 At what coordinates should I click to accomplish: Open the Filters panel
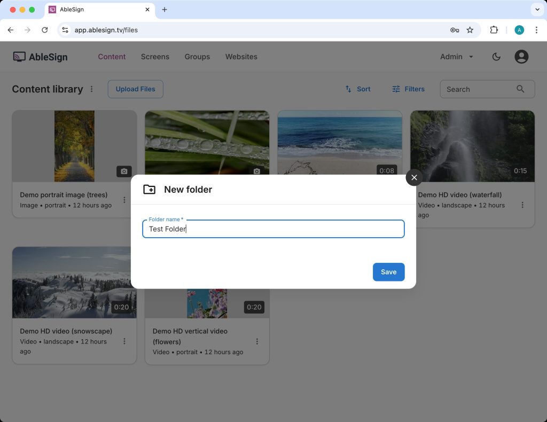coord(408,89)
